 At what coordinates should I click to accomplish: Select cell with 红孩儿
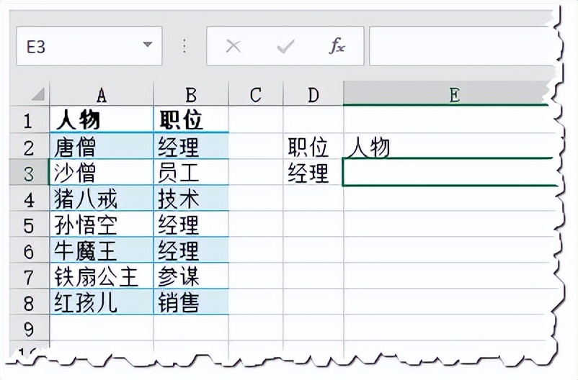pos(102,302)
